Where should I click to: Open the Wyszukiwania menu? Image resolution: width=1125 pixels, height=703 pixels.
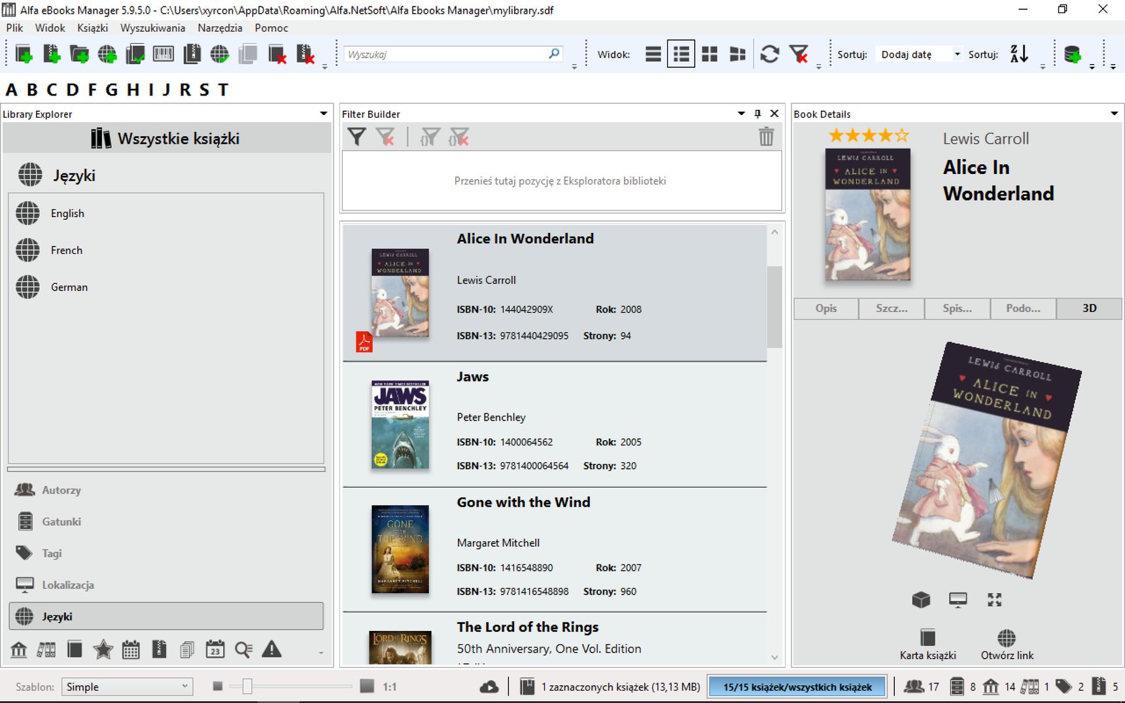point(153,28)
